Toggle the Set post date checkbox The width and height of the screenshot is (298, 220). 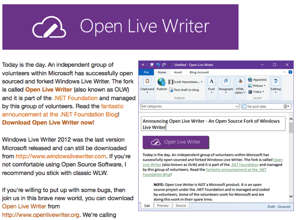click(245, 106)
